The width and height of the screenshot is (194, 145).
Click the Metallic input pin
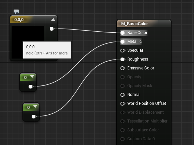(x=123, y=42)
